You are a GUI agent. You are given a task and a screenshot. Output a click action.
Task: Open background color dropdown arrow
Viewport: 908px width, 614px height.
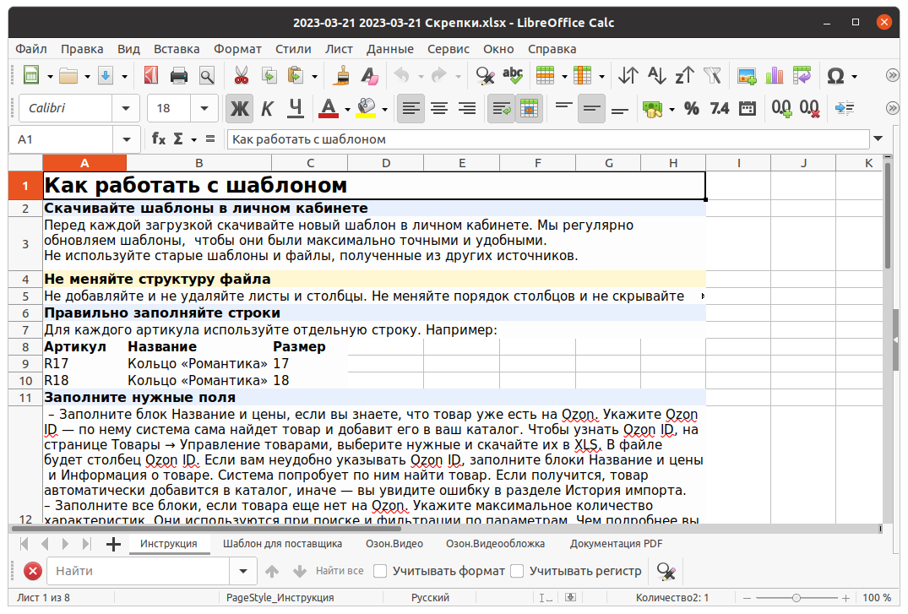point(384,109)
